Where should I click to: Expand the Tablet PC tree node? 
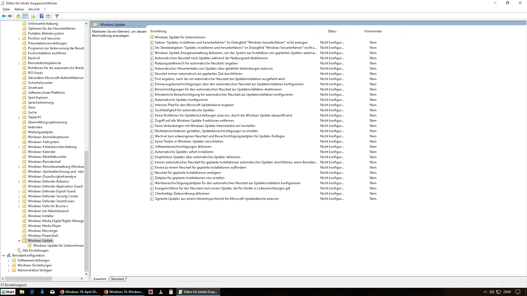(x=19, y=118)
